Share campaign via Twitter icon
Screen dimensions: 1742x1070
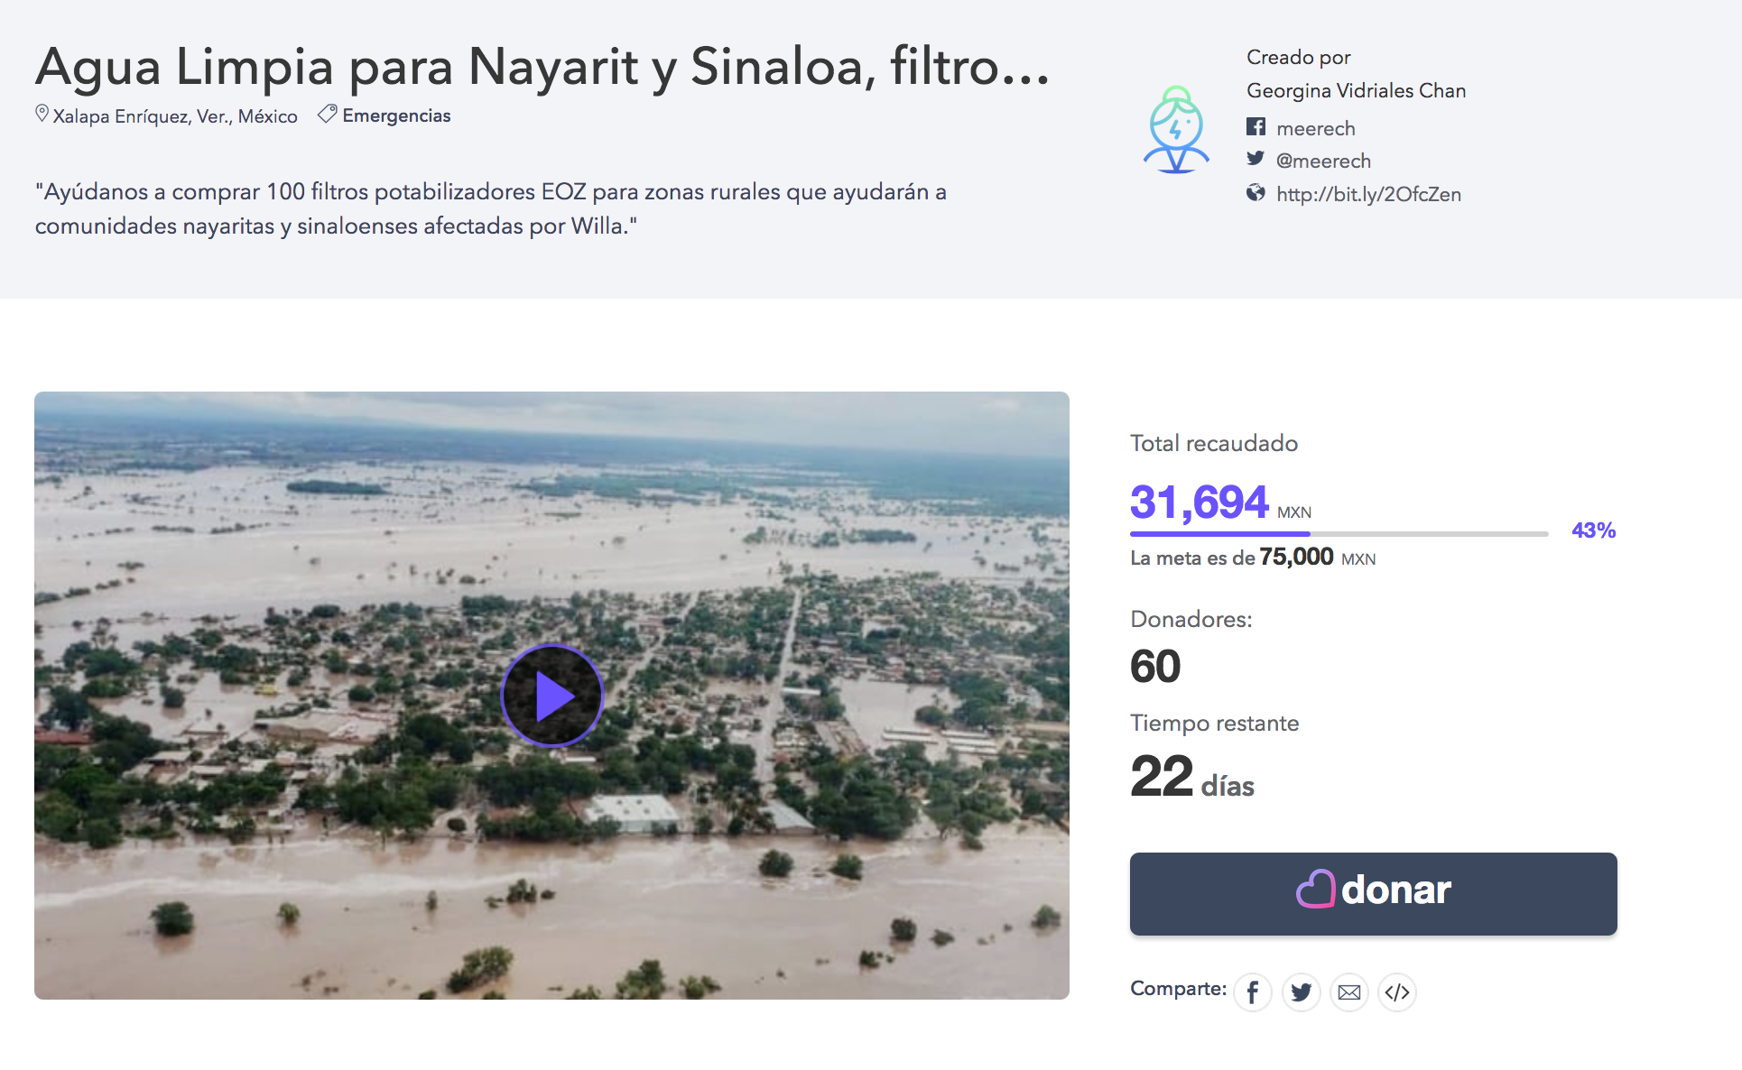[1301, 992]
